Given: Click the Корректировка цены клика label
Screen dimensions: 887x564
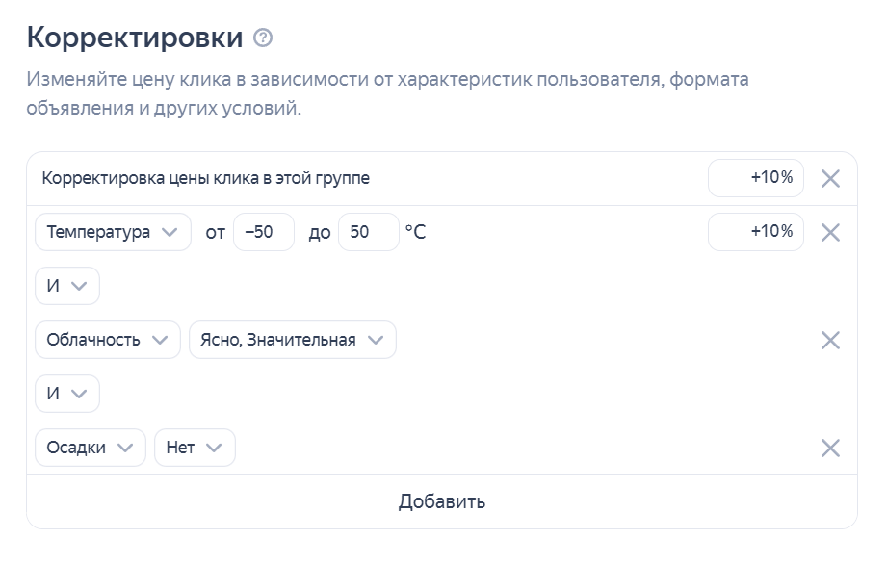Looking at the screenshot, I should point(205,179).
